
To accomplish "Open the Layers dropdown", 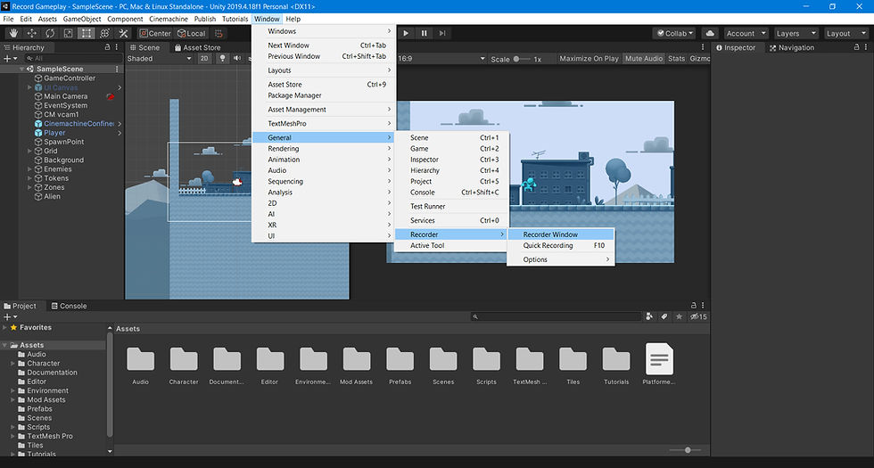I will 796,34.
